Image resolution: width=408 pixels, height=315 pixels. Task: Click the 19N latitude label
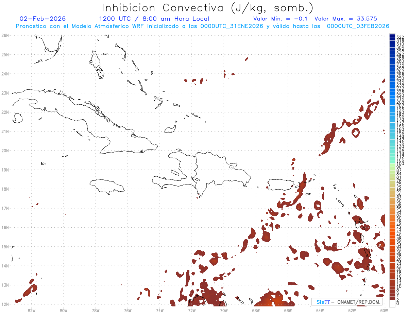5,170
